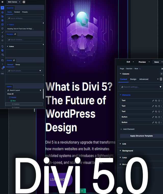Click Add Element
The width and height of the screenshot is (163, 194).
pos(127,129)
